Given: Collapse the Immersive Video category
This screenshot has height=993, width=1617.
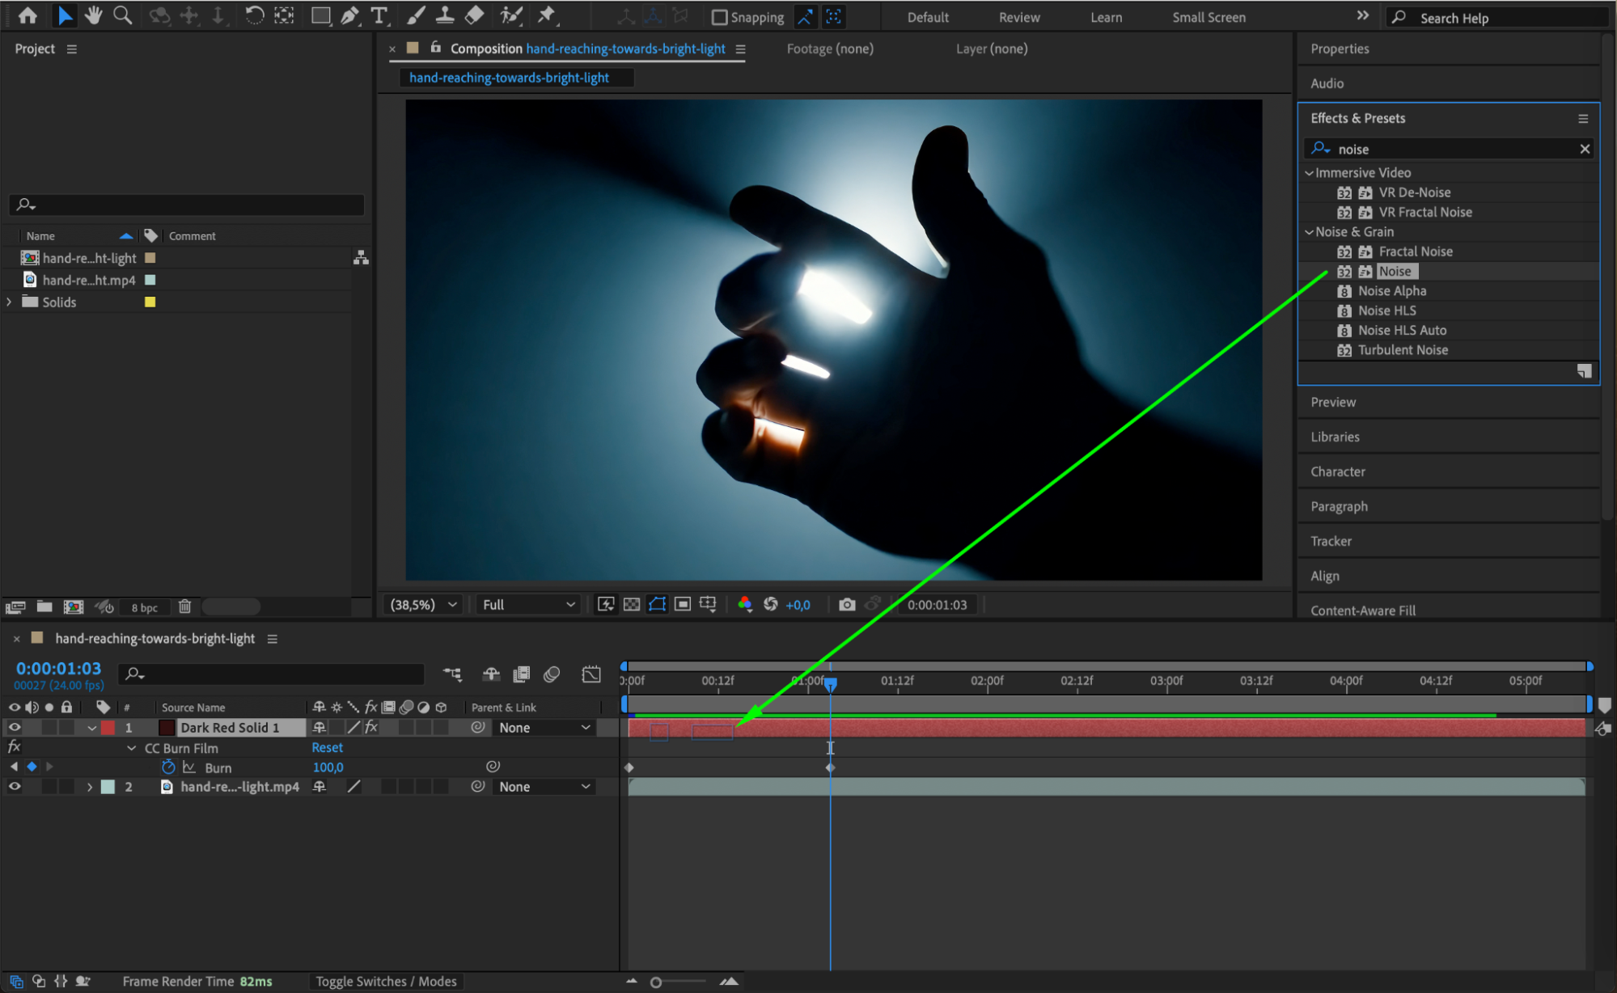Looking at the screenshot, I should click(1309, 172).
